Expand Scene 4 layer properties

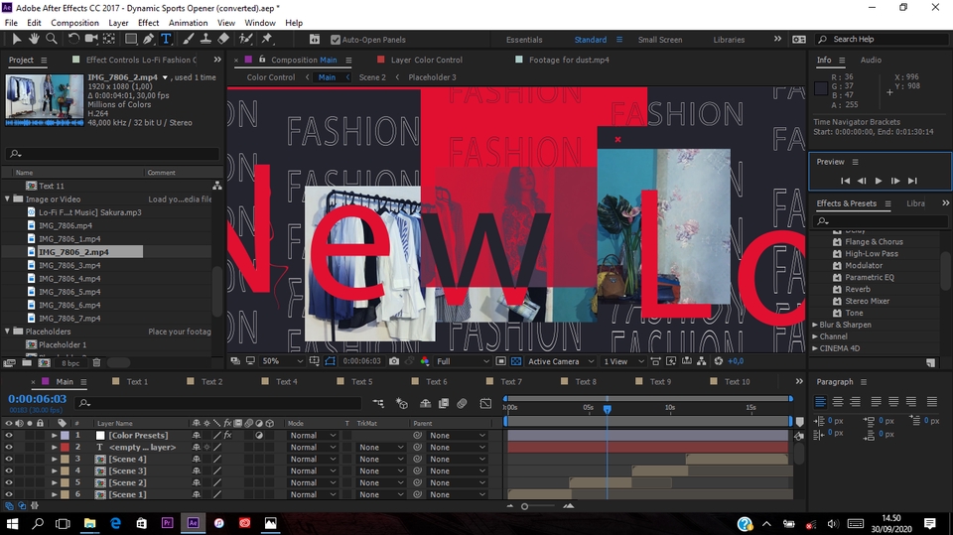(x=54, y=459)
